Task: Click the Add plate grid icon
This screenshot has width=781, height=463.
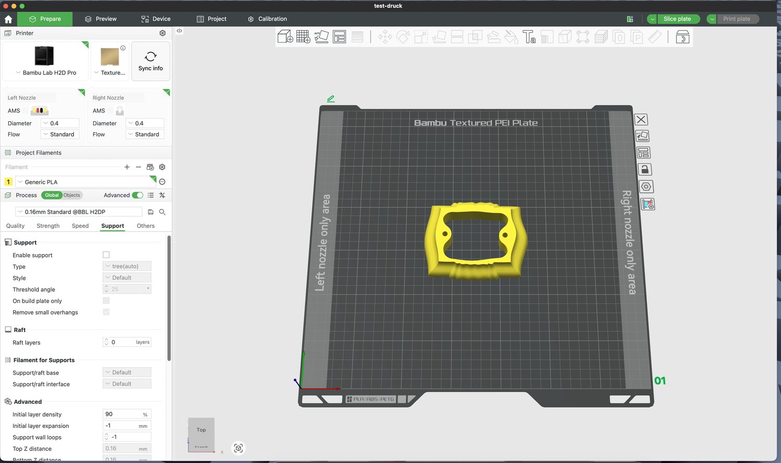Action: tap(303, 36)
